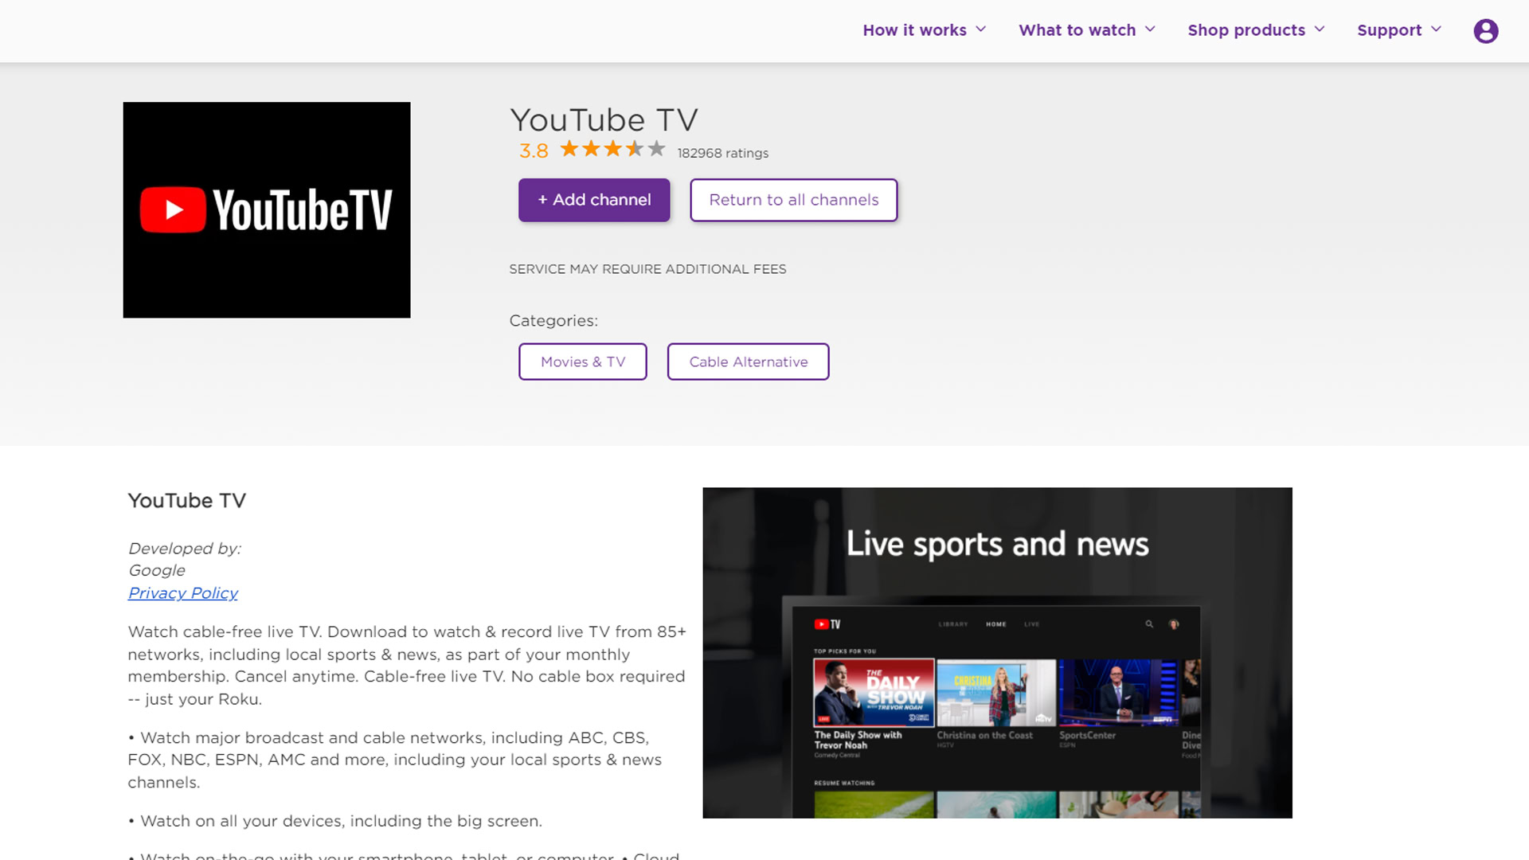Expand the Support dropdown chevron

tap(1436, 29)
